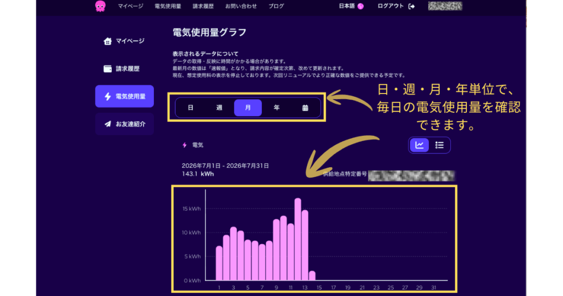Screen dimensions: 563x296
Task: Open 電気使用量 in the top navigation
Action: point(168,6)
